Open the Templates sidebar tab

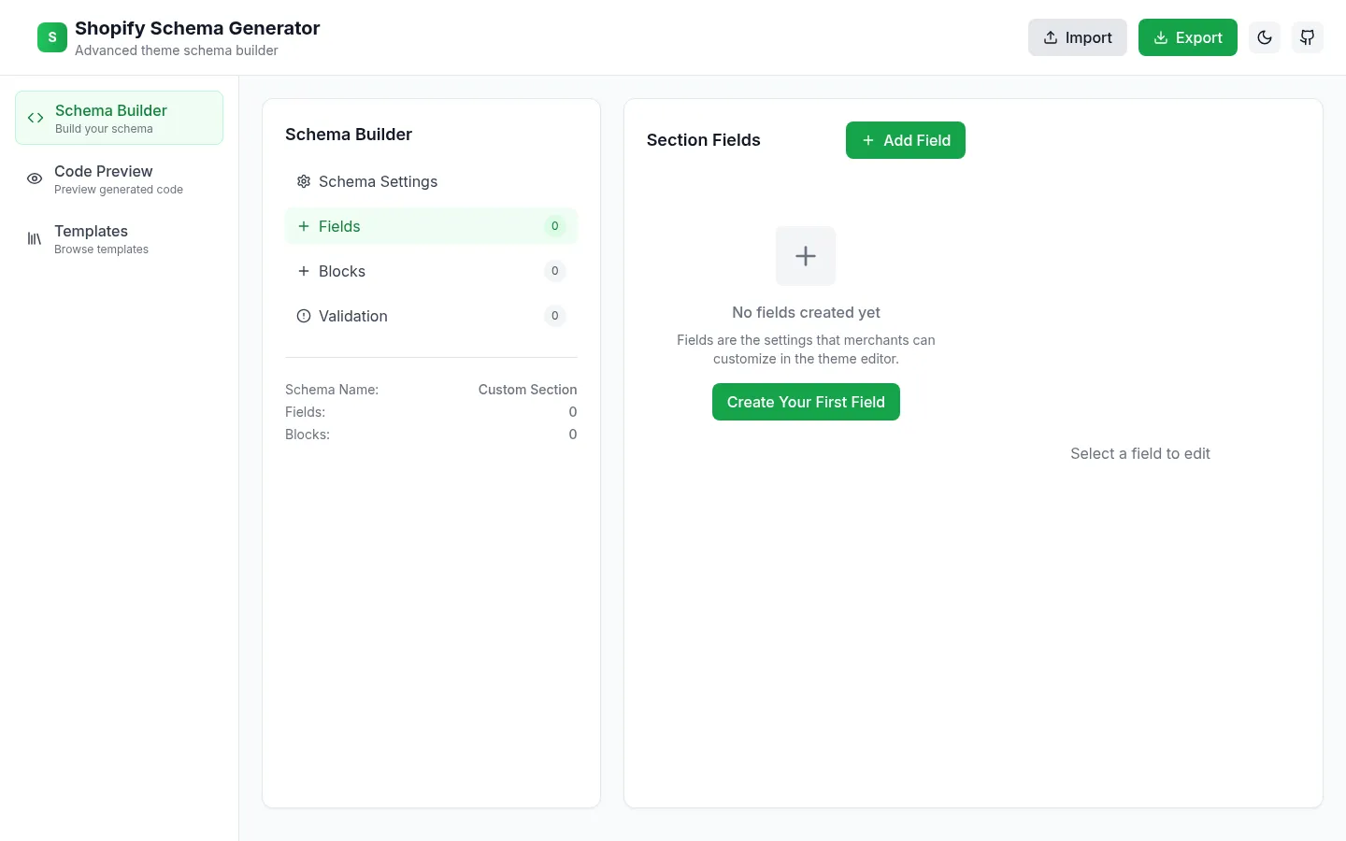(x=119, y=238)
